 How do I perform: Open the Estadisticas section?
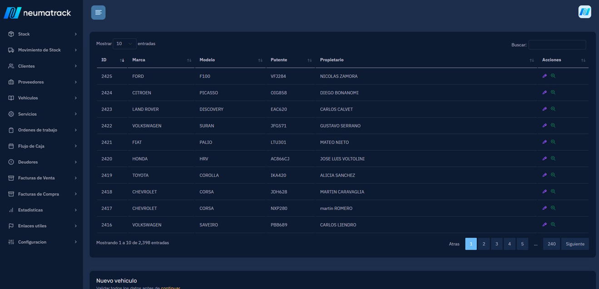(42, 210)
